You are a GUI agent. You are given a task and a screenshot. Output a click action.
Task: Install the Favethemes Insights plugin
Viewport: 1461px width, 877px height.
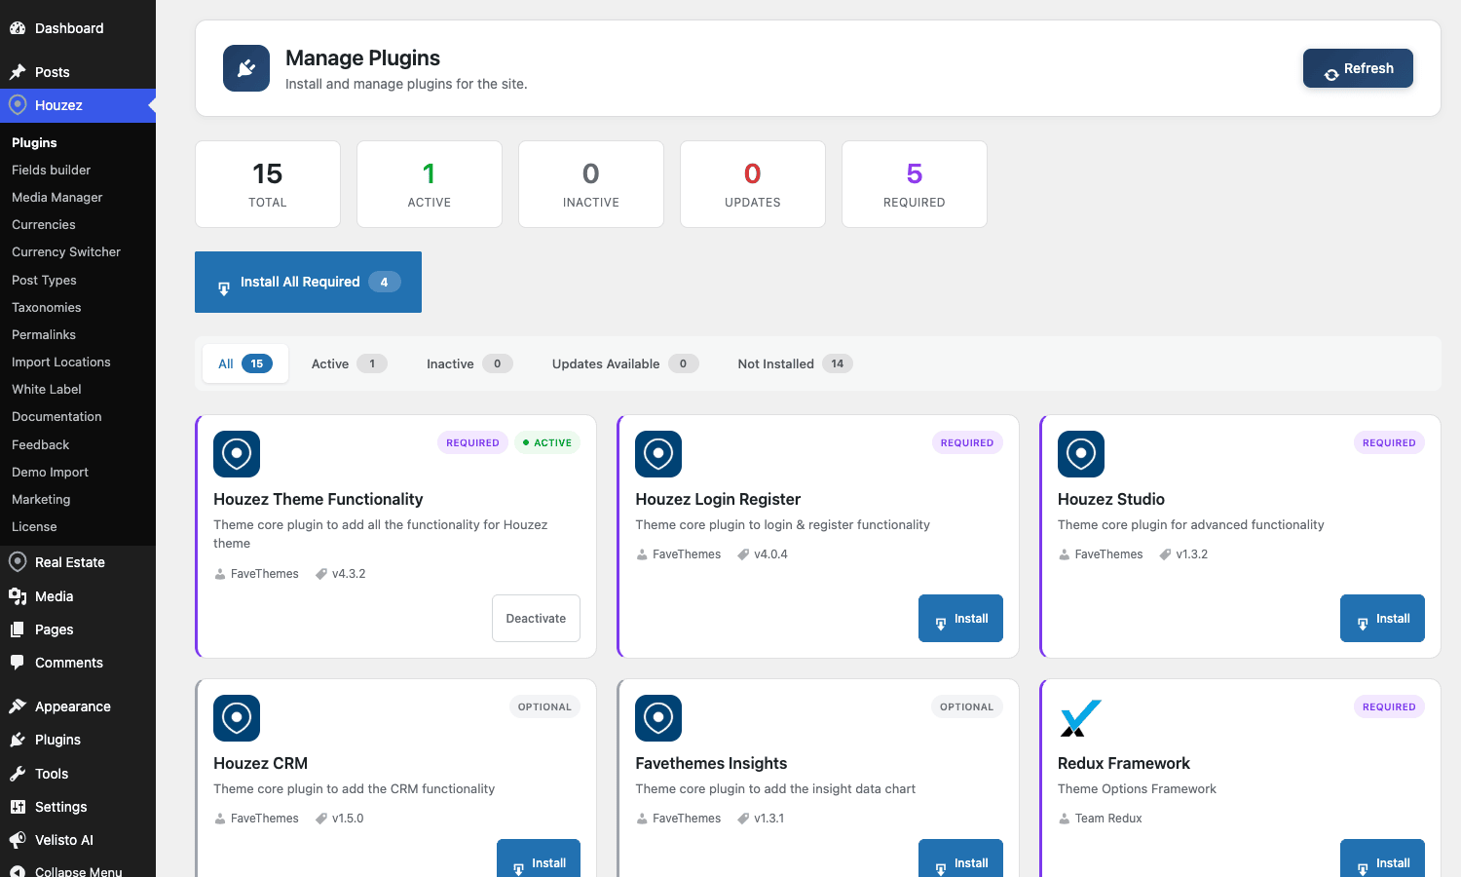point(960,858)
